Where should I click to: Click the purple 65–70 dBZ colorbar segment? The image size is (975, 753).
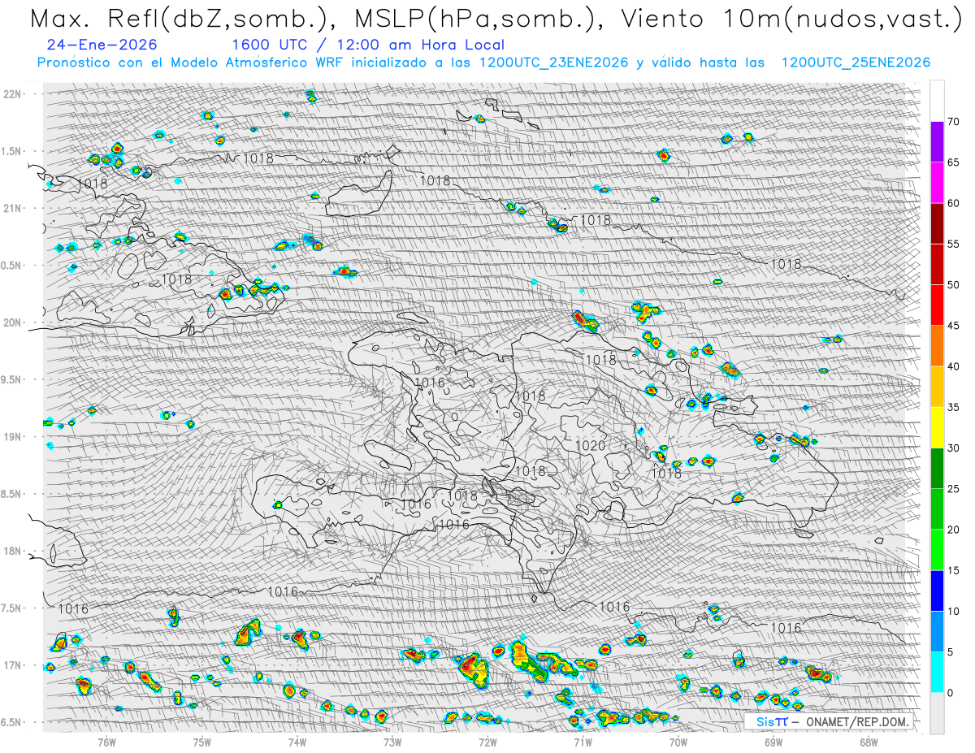937,141
